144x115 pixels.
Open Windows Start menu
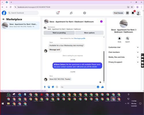pos(3,103)
